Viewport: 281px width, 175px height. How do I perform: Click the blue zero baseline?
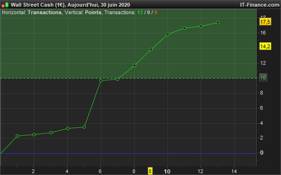129,153
